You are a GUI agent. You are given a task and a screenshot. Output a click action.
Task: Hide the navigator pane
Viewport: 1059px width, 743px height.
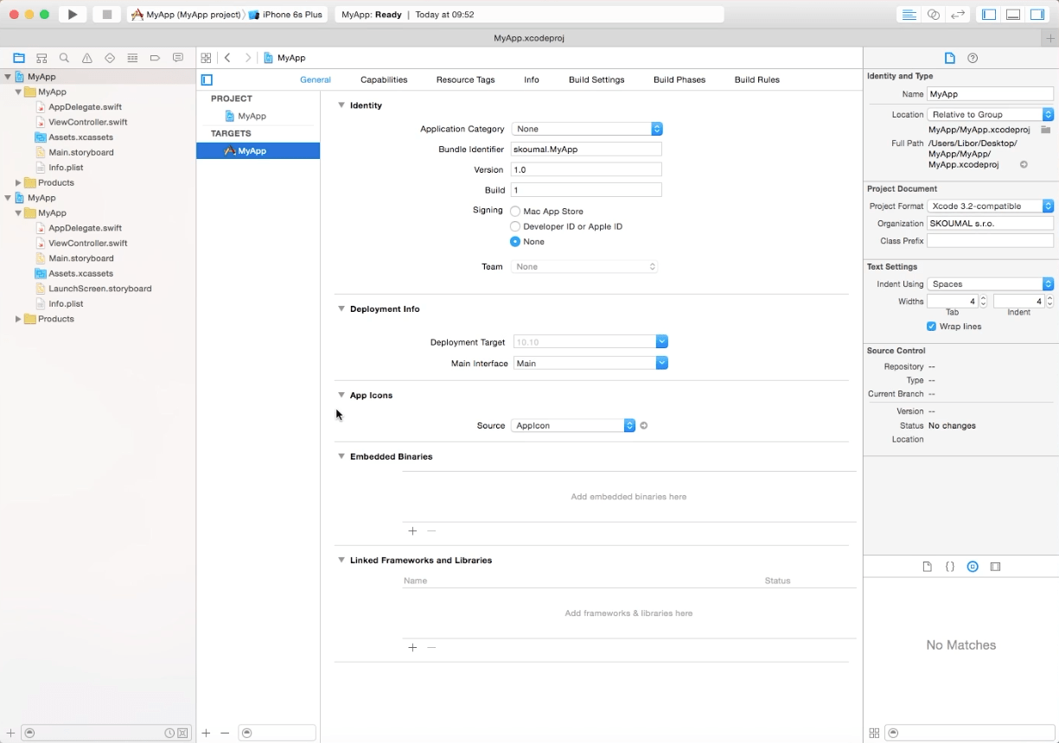pyautogui.click(x=989, y=15)
